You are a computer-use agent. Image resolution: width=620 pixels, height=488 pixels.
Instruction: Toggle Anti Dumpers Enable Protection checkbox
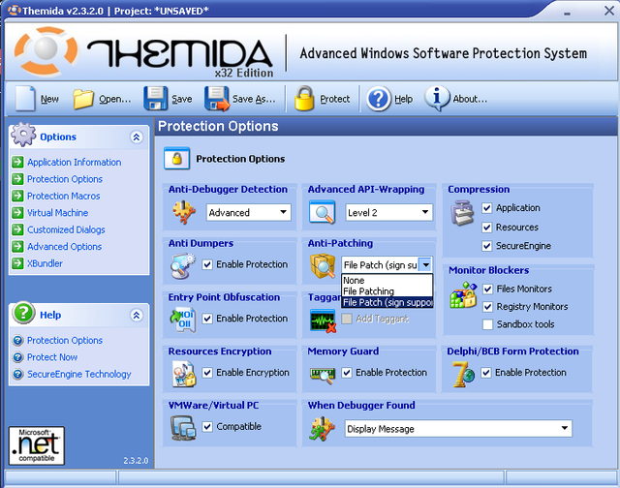click(x=207, y=264)
